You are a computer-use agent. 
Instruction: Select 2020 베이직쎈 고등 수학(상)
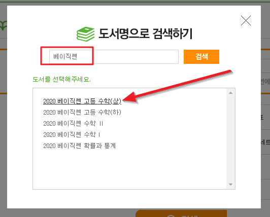coord(82,101)
